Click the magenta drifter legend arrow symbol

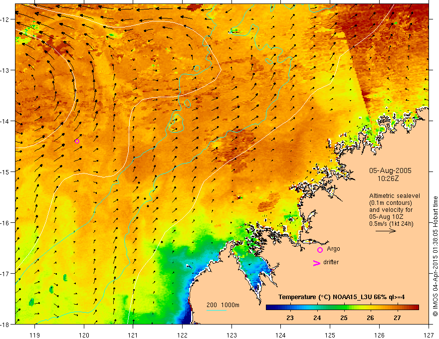[316, 263]
